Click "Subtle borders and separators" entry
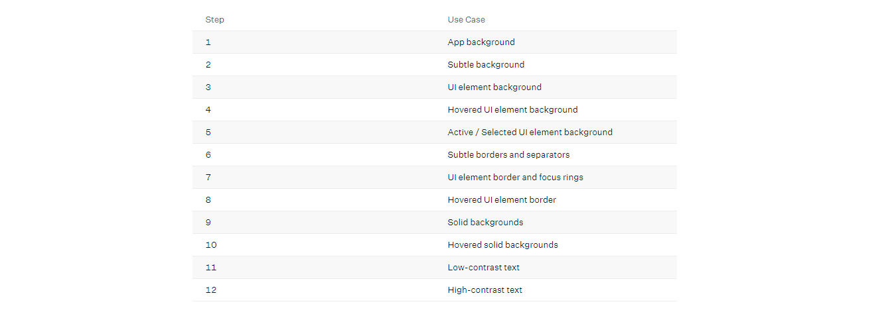The width and height of the screenshot is (890, 322). tap(508, 155)
